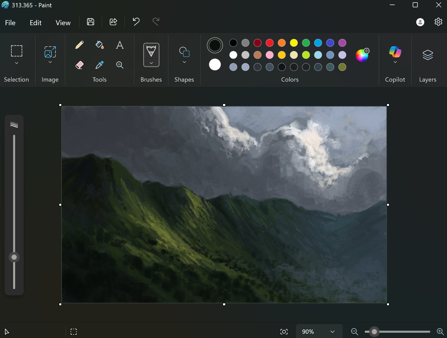Open the Edit menu

coord(36,23)
